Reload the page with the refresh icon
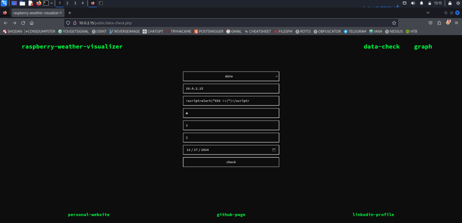 23,23
